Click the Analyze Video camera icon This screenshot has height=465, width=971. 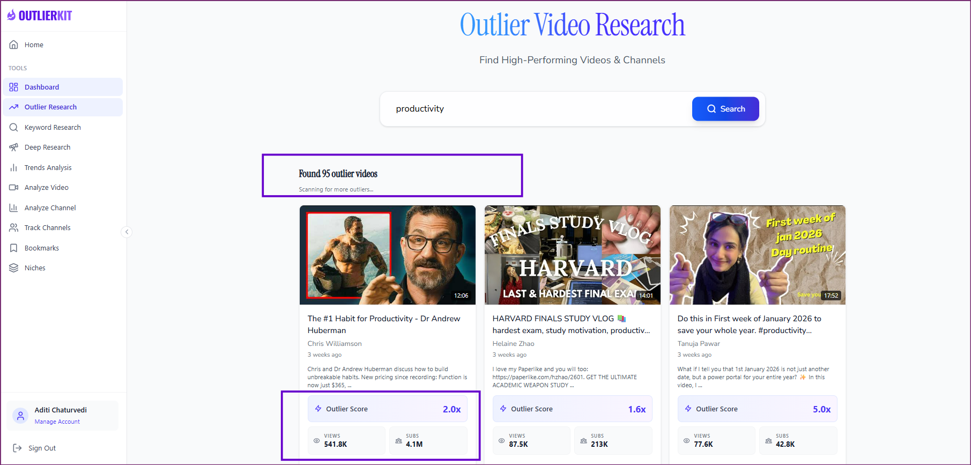[x=14, y=188]
